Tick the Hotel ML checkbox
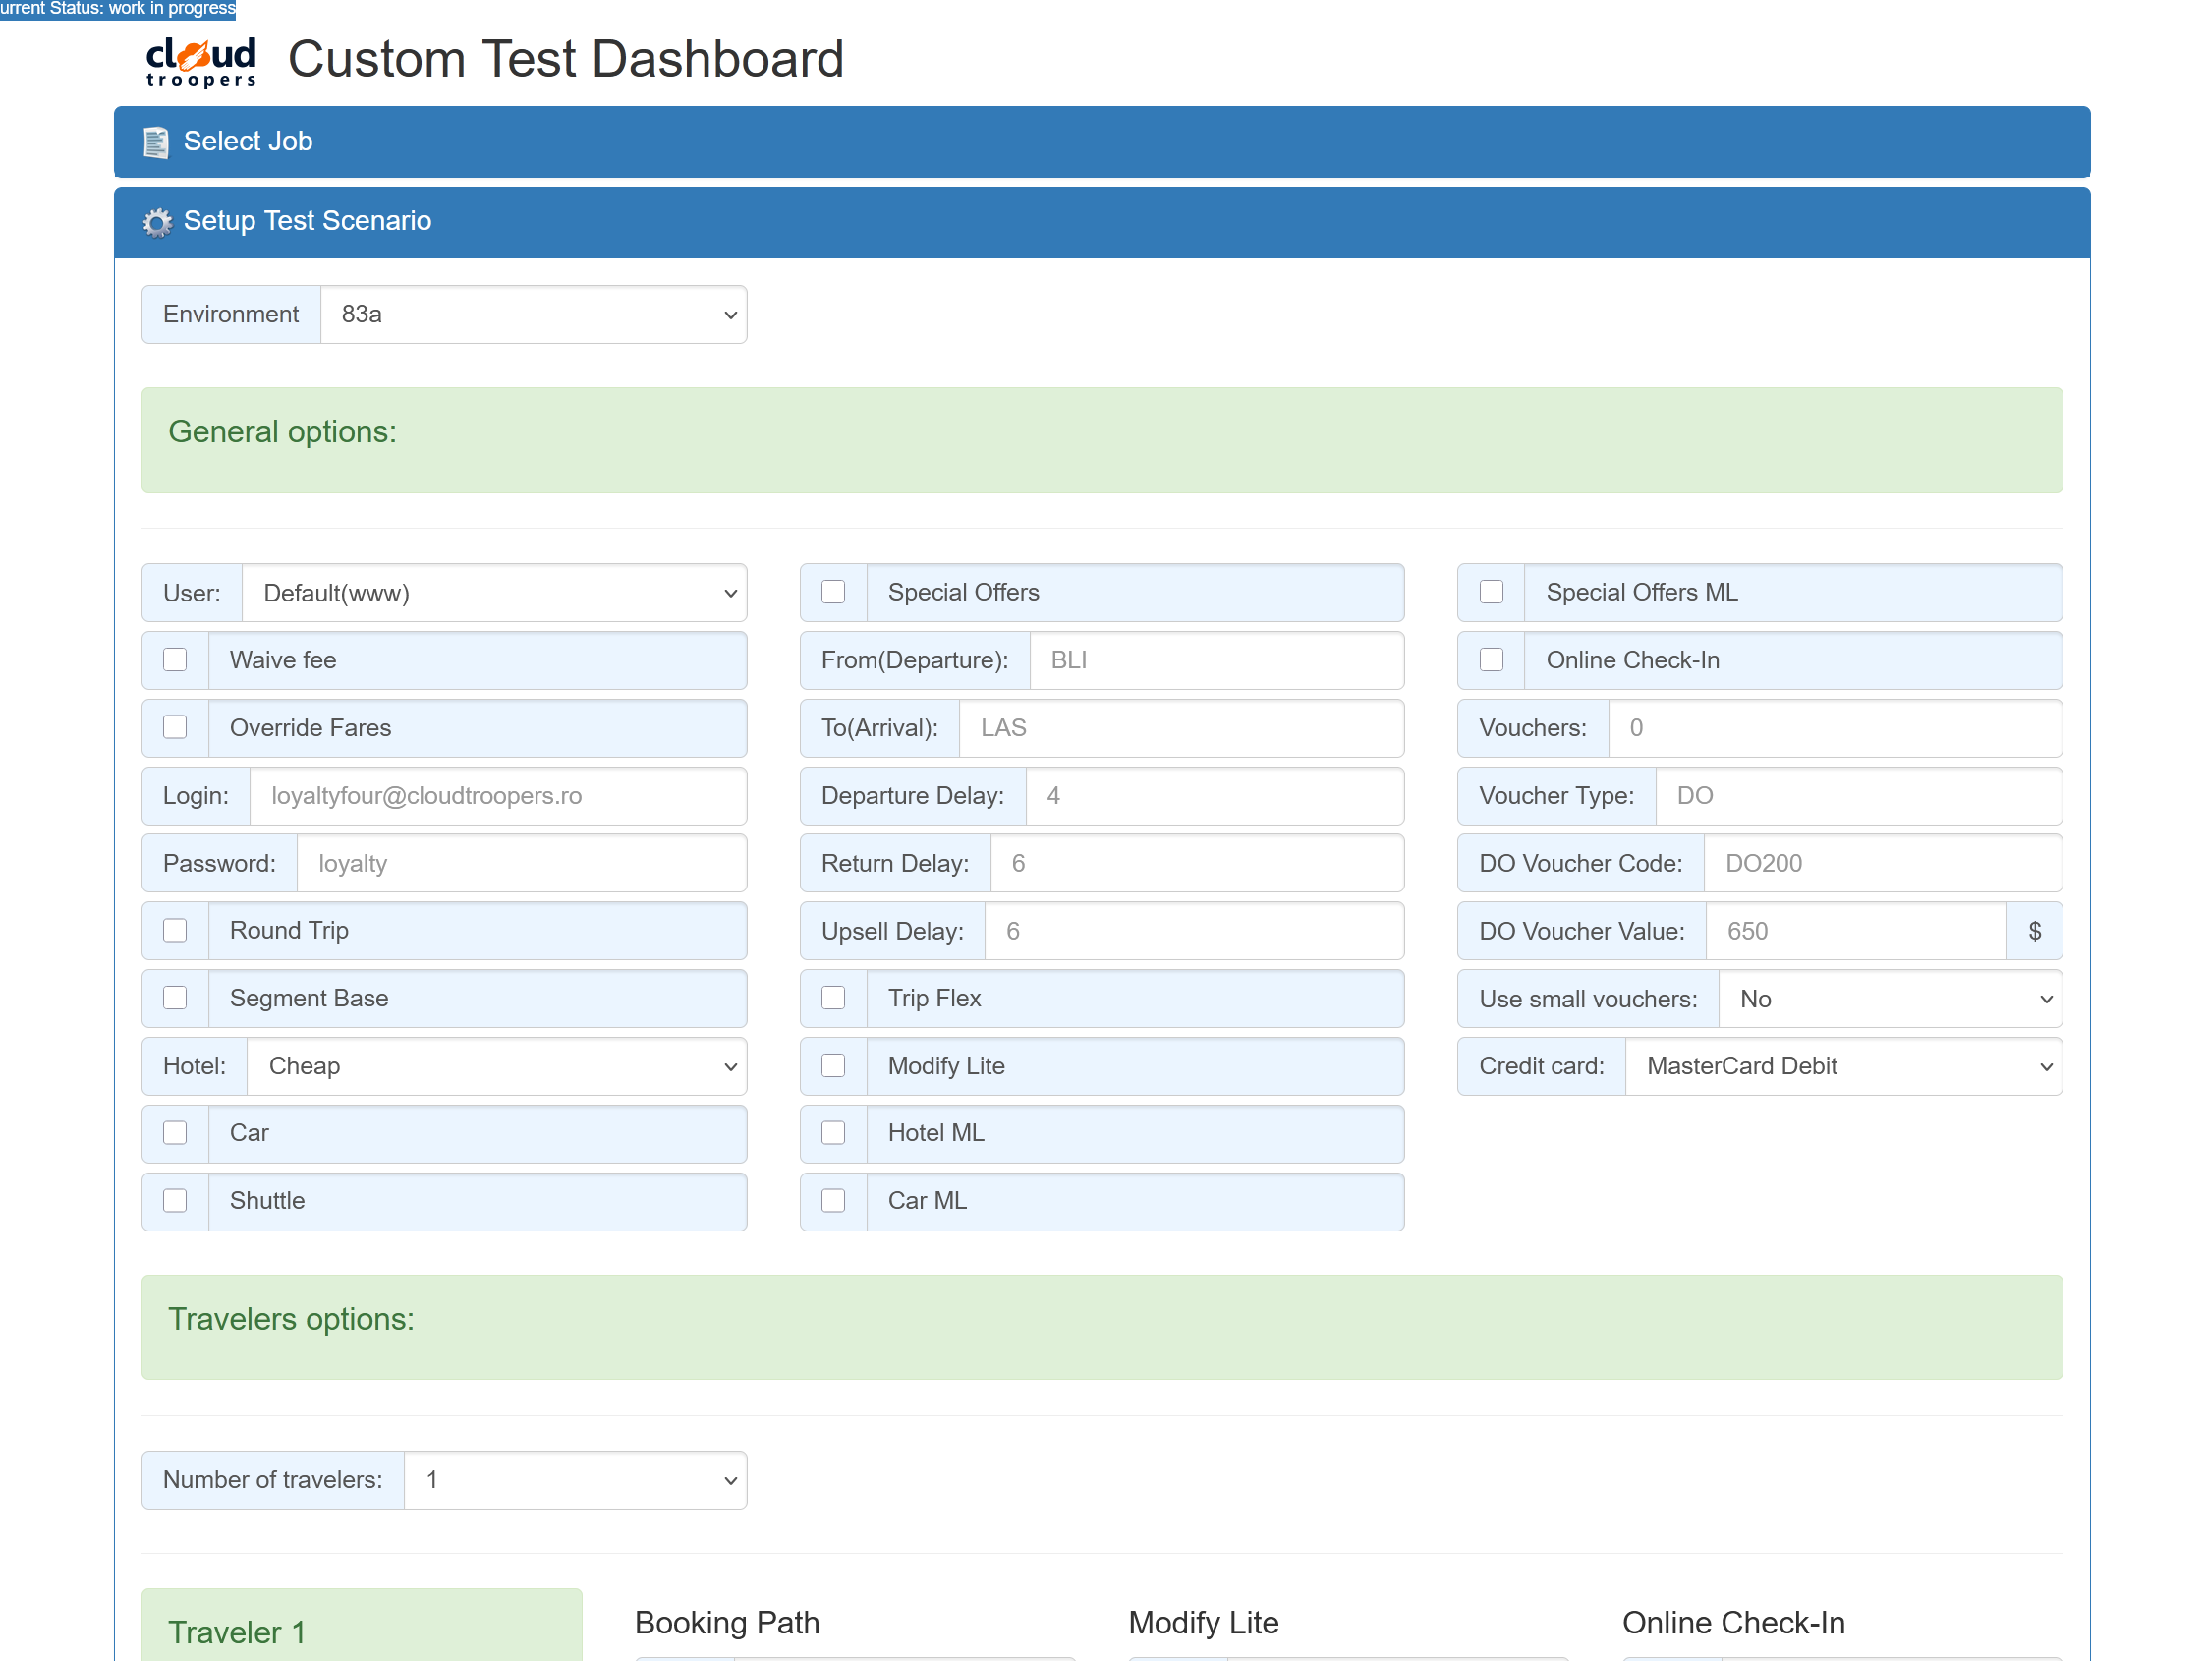The width and height of the screenshot is (2204, 1661). [x=833, y=1133]
